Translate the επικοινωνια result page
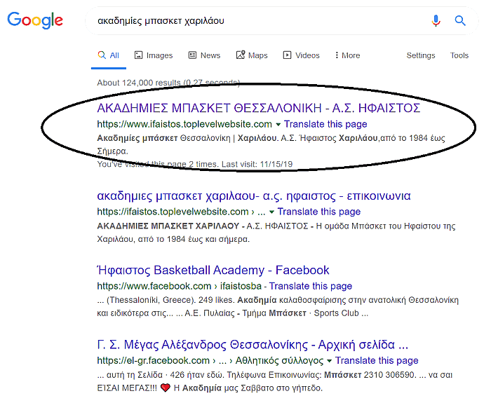 [318, 212]
